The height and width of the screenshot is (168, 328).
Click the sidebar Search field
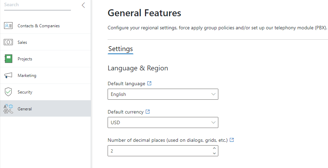37,5
